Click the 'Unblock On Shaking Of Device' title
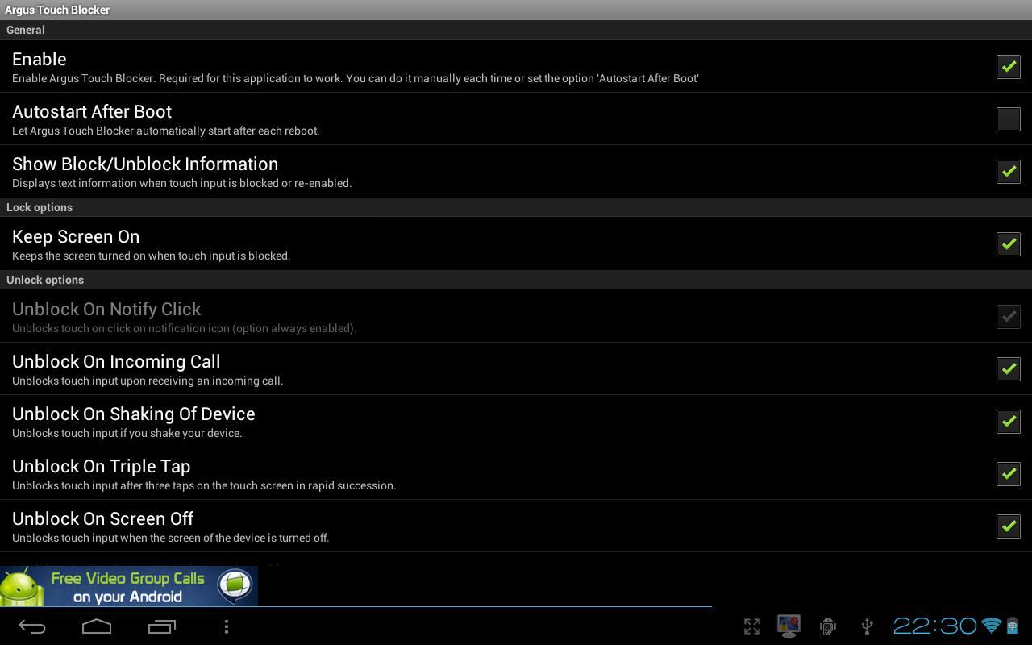Screen dimensions: 1032x645 [134, 414]
